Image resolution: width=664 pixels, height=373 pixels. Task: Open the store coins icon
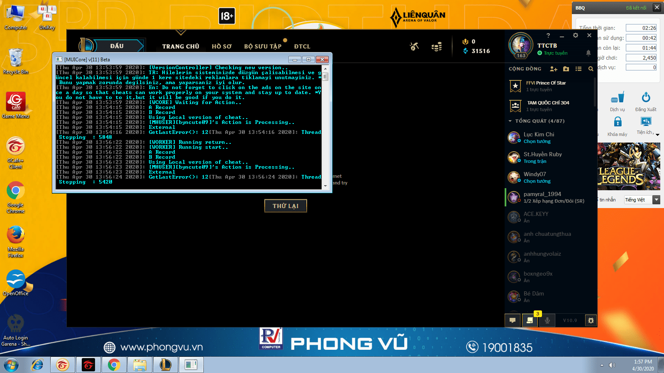437,47
